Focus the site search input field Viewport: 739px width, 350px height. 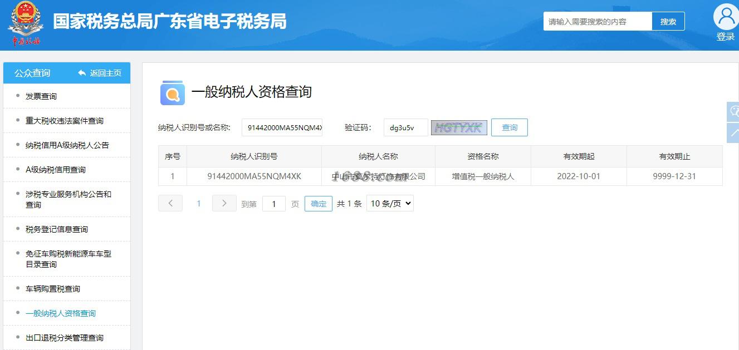[598, 22]
